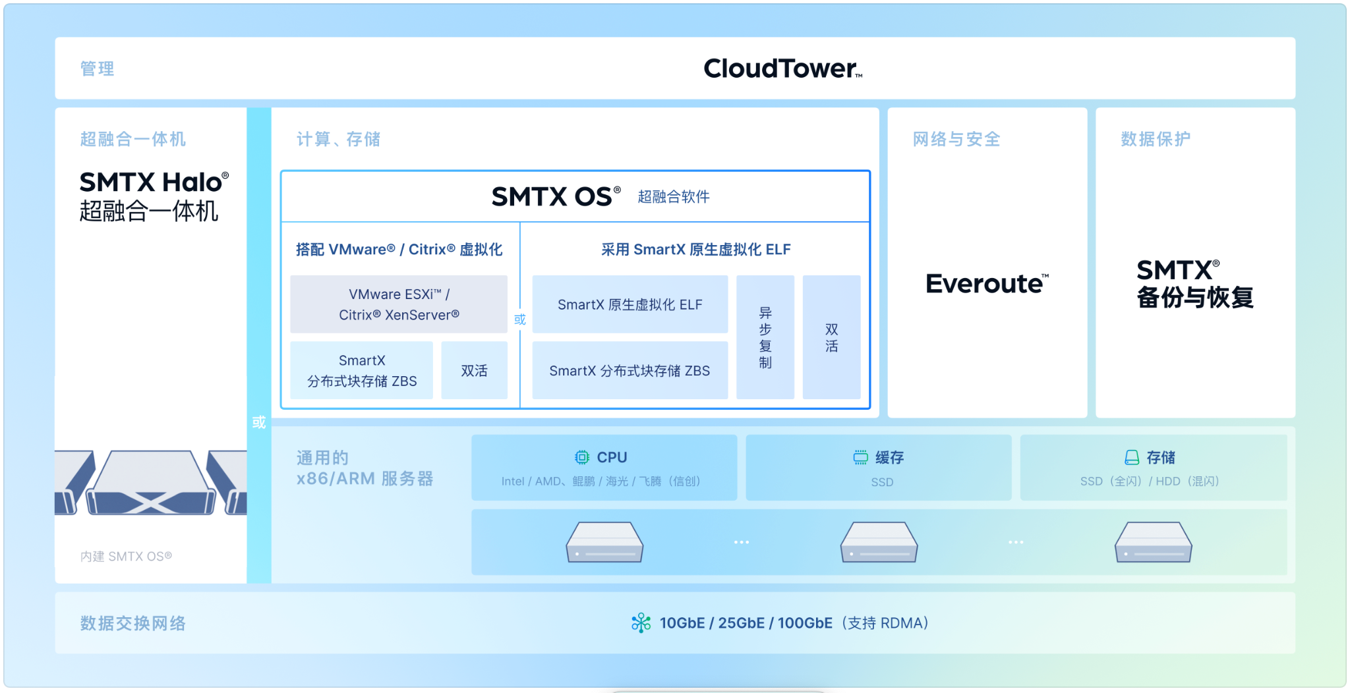
Task: Click SmartX 分布式块存储 ZBS under ELF
Action: pos(630,370)
